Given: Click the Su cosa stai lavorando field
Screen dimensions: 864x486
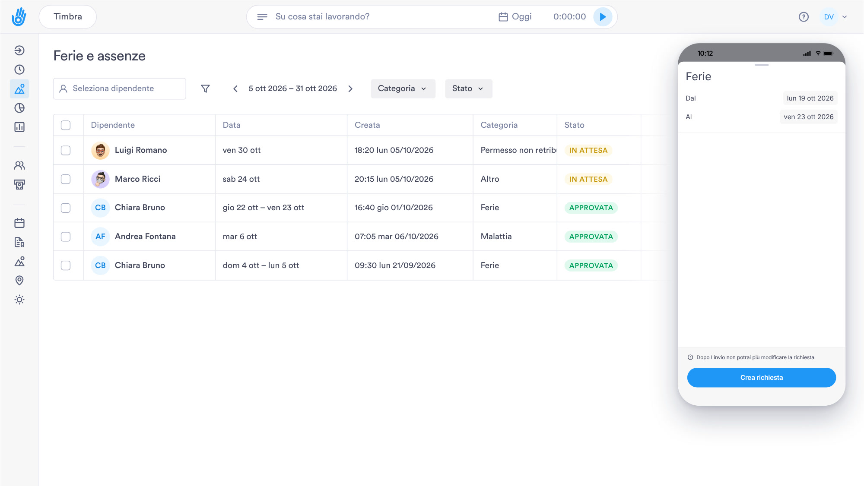Looking at the screenshot, I should (322, 17).
